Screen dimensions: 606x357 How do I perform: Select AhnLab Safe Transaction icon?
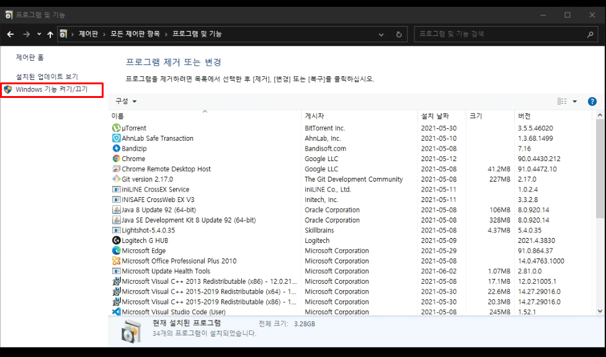(116, 138)
